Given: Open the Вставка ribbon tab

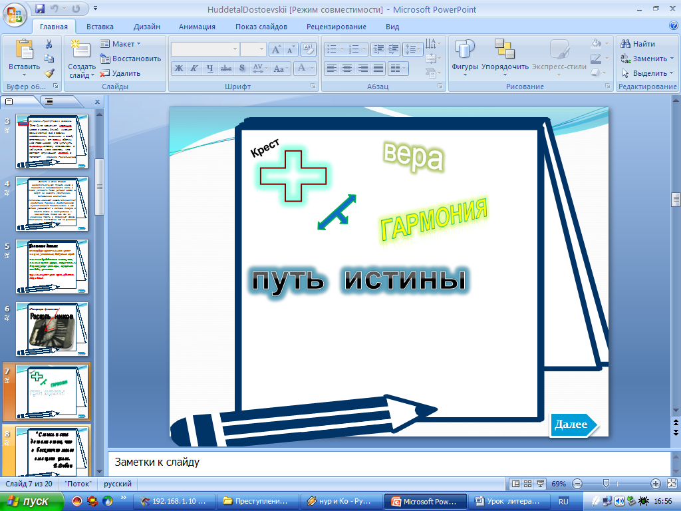Looking at the screenshot, I should point(100,27).
